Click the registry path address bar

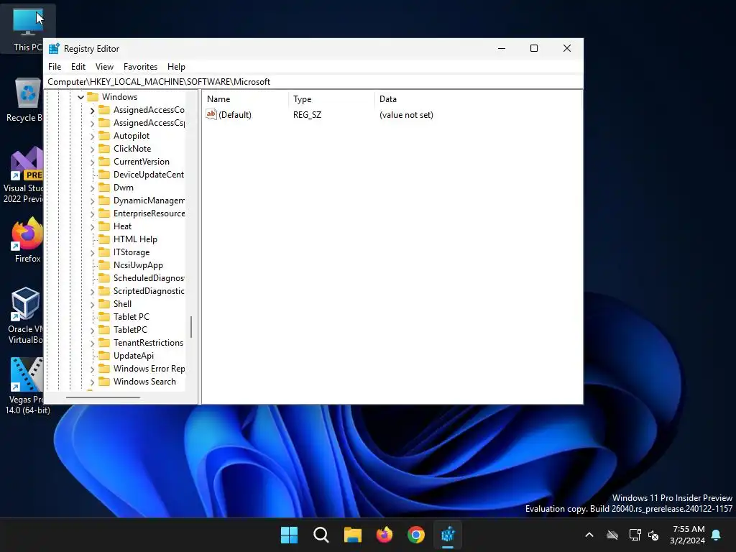coord(313,82)
